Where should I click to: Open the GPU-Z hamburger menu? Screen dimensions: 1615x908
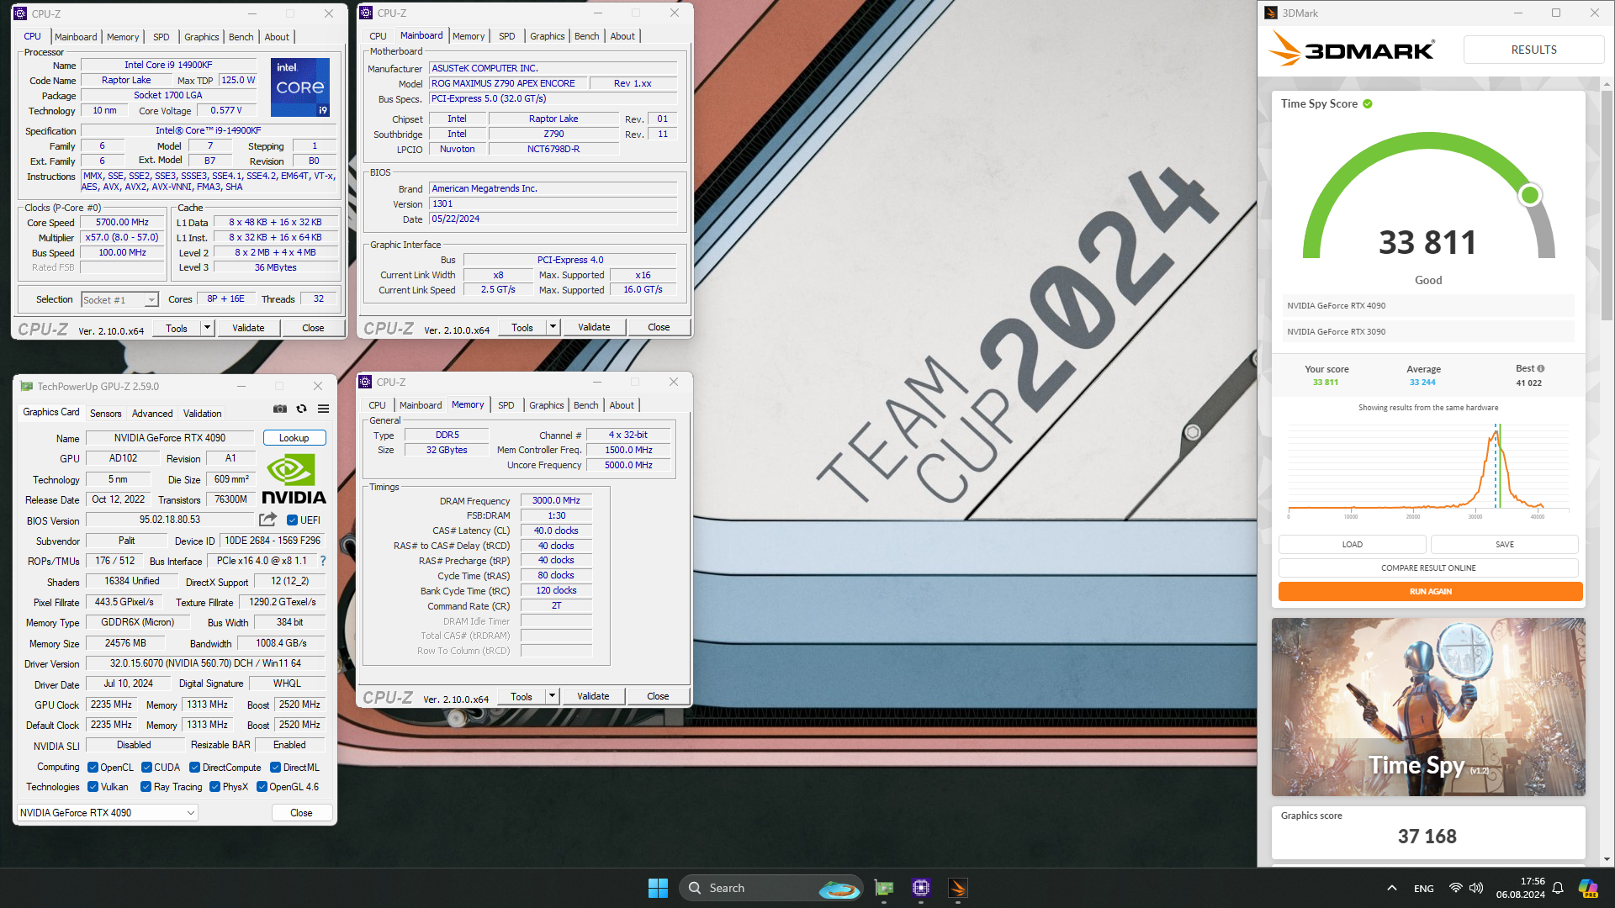point(323,409)
